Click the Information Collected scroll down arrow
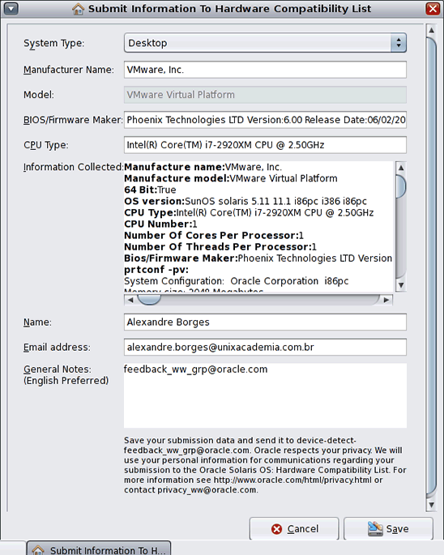The height and width of the screenshot is (555, 444). (x=401, y=285)
